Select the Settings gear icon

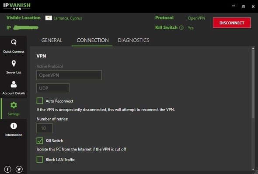(14, 105)
